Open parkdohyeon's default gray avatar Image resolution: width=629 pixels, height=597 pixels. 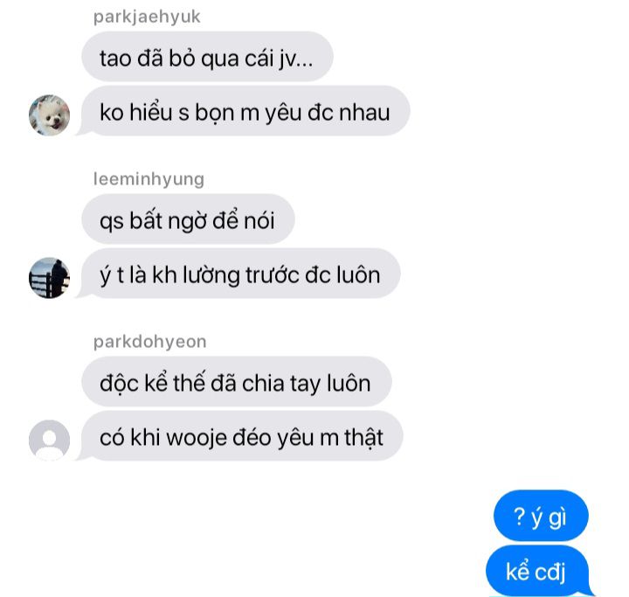coord(49,440)
